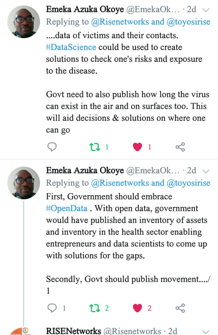Open Emeka Azuka Okoye name on second tweet
The width and height of the screenshot is (218, 335).
(x=85, y=171)
